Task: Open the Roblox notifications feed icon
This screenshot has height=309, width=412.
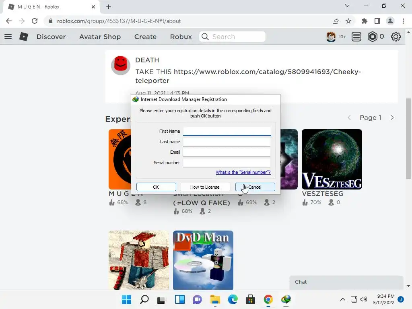Action: (356, 37)
